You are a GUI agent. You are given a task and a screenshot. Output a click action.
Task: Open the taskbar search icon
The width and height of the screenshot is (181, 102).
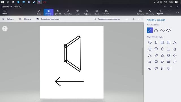pos(8,2)
